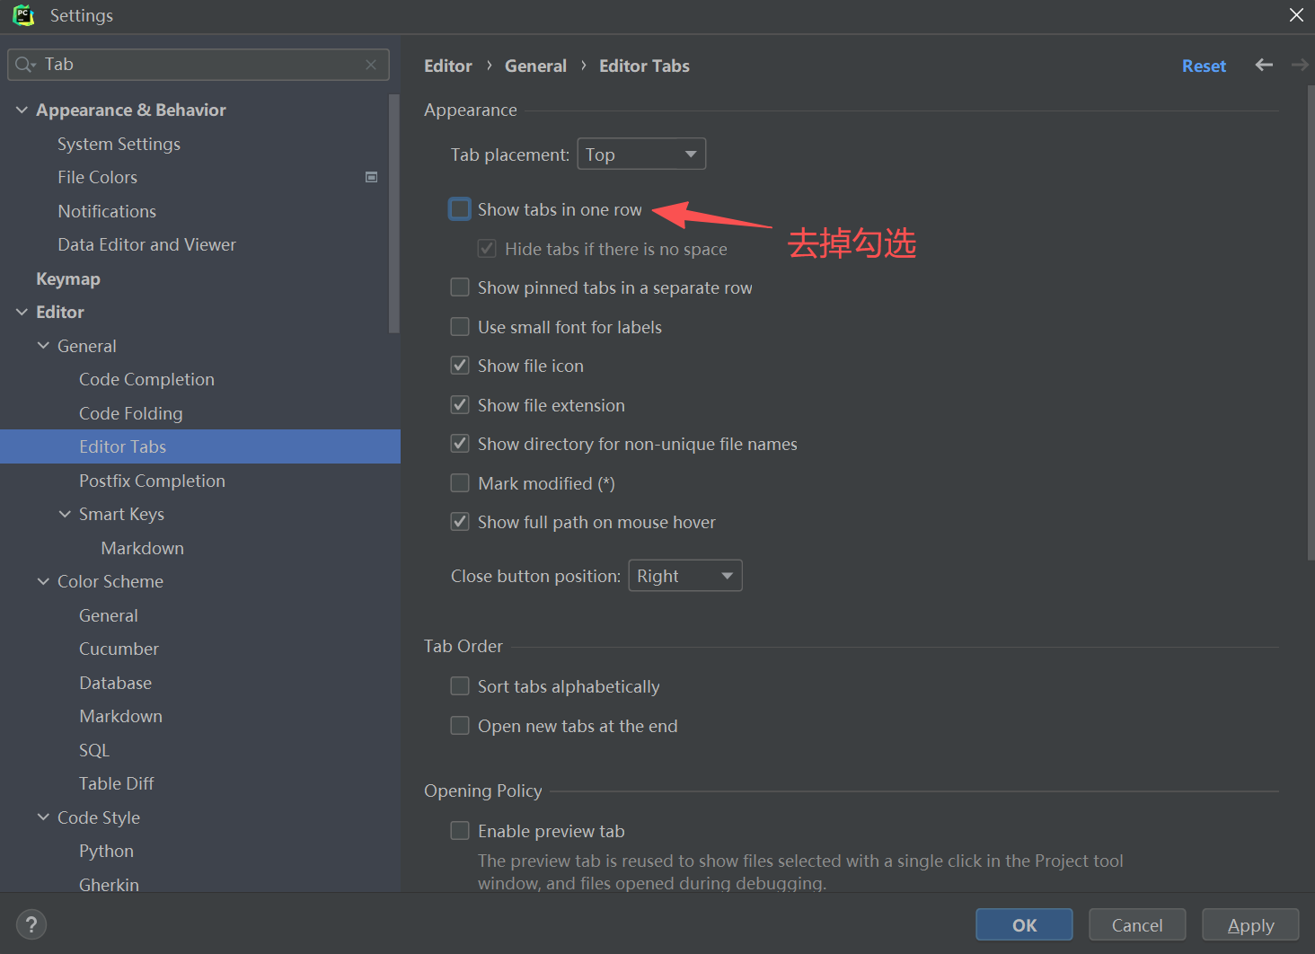Enable Sort tabs alphabetically
Screen dimensions: 1315x954
(460, 686)
